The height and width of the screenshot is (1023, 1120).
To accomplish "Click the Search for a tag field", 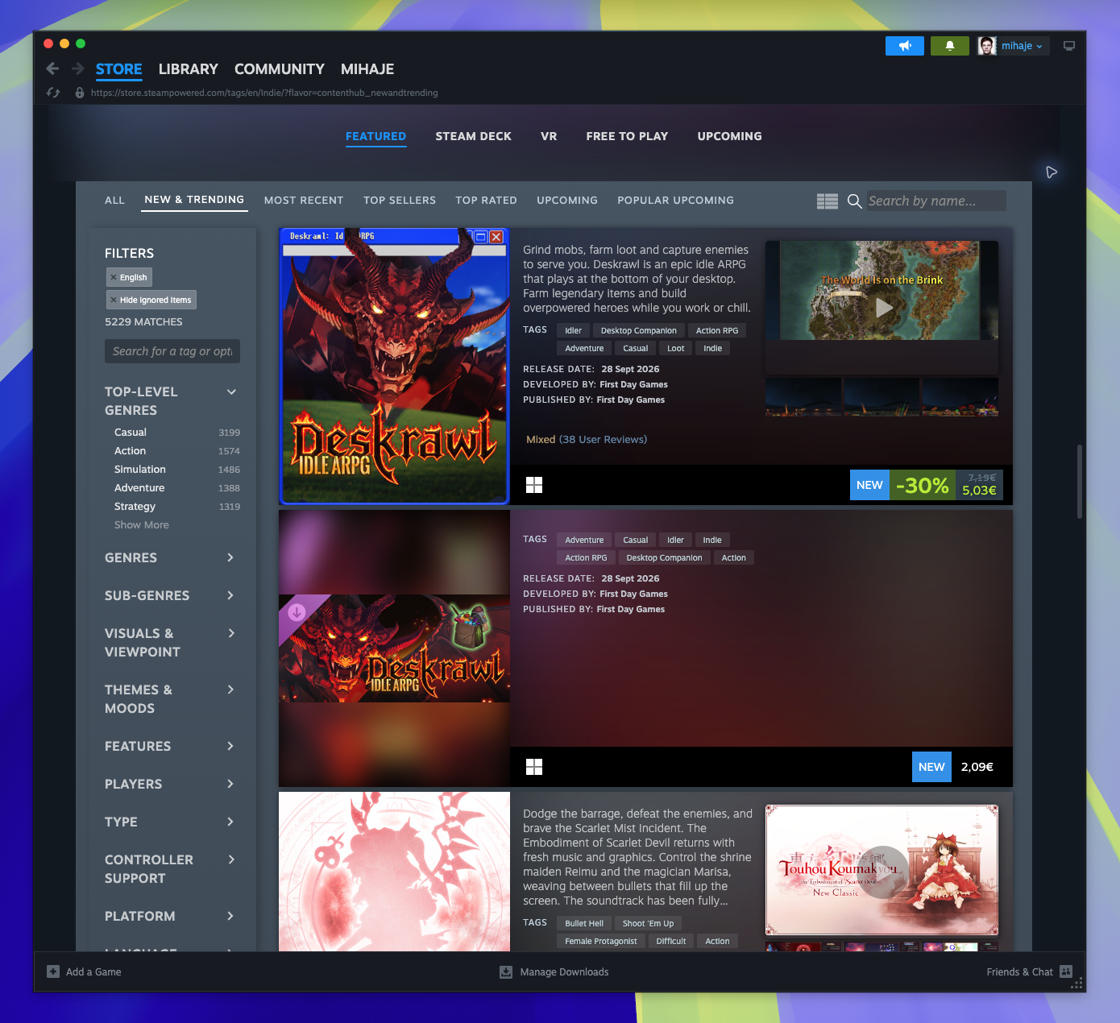I will [172, 351].
